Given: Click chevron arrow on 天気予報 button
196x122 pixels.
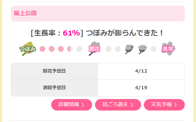Looking at the screenshot, I should pos(176,105).
